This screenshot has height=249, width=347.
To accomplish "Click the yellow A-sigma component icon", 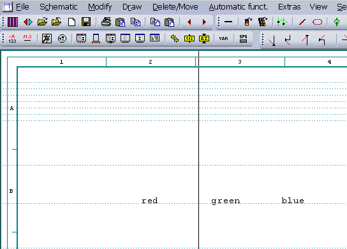I will [x=204, y=39].
